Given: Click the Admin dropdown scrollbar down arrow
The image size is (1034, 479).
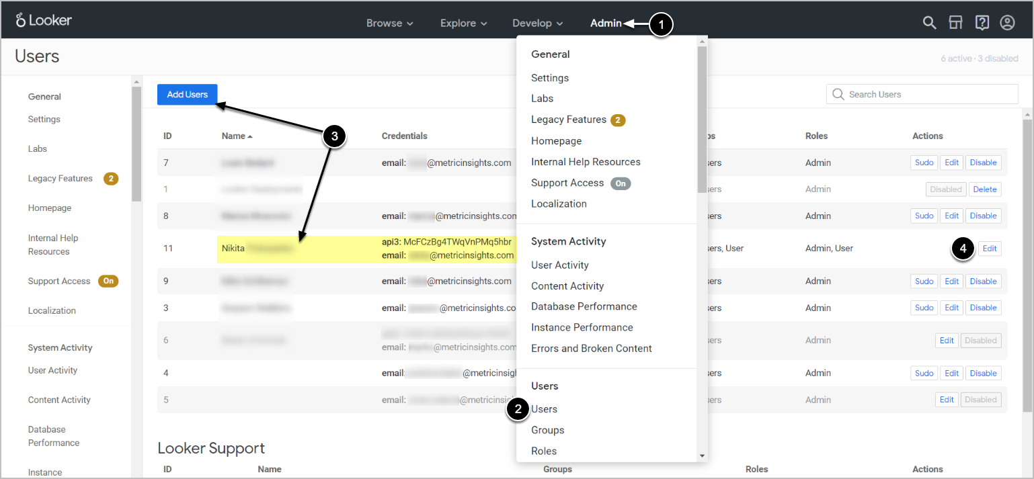Looking at the screenshot, I should (x=702, y=455).
